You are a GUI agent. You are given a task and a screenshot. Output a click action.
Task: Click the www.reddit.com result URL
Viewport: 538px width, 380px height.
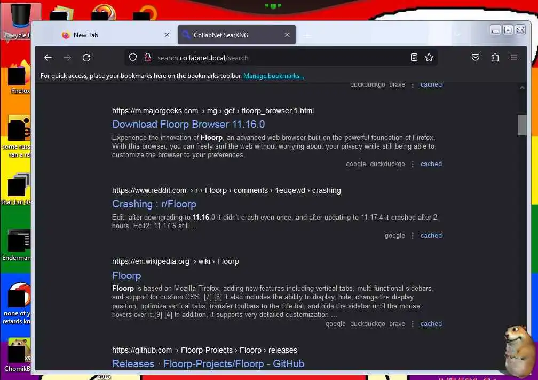226,190
